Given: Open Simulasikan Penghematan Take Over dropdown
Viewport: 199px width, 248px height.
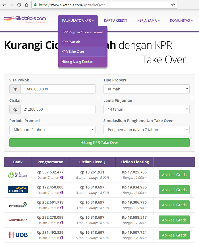Looking at the screenshot, I should coord(146,130).
